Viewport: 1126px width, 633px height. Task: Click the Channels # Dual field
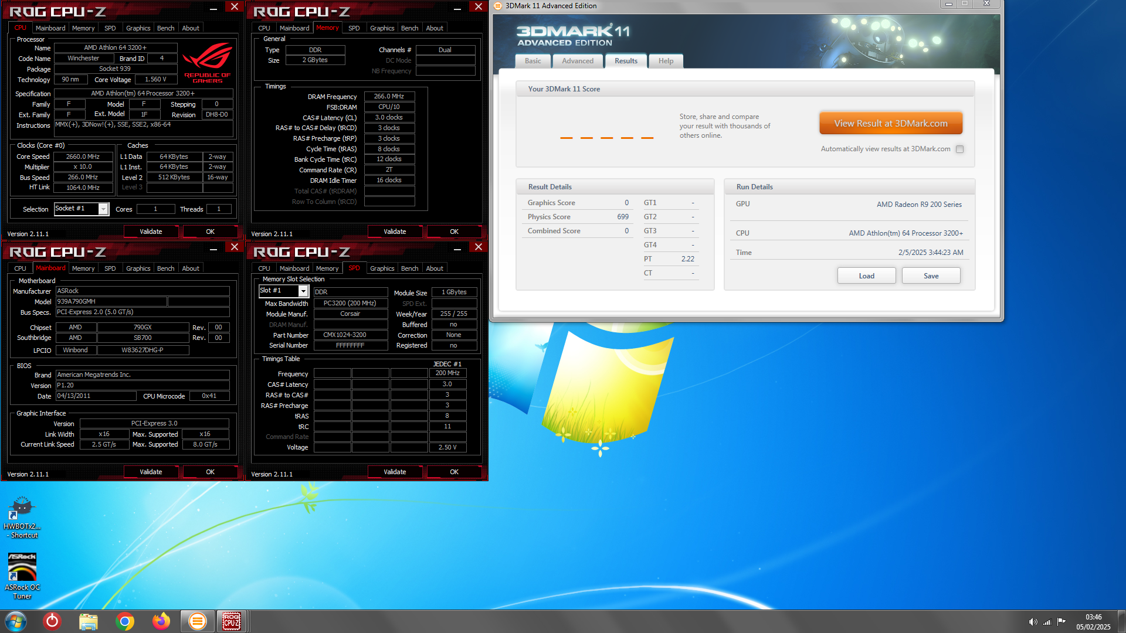[x=445, y=50]
